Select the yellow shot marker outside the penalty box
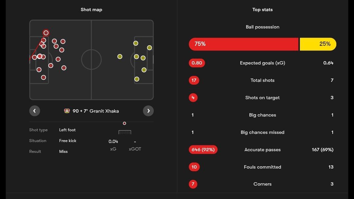 tap(120, 57)
